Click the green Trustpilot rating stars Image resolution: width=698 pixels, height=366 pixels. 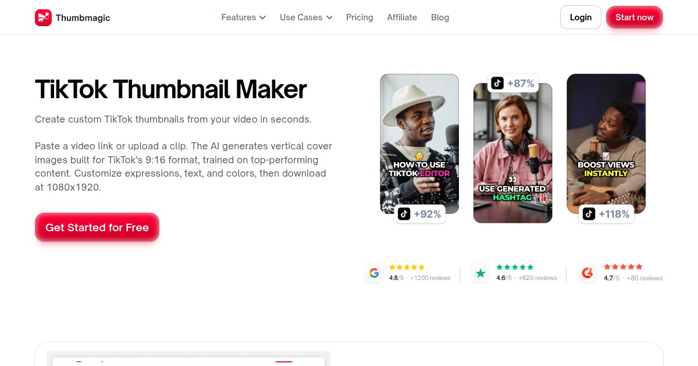[x=515, y=267]
